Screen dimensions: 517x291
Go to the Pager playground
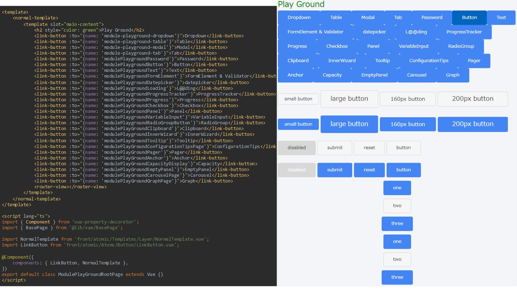tap(474, 61)
